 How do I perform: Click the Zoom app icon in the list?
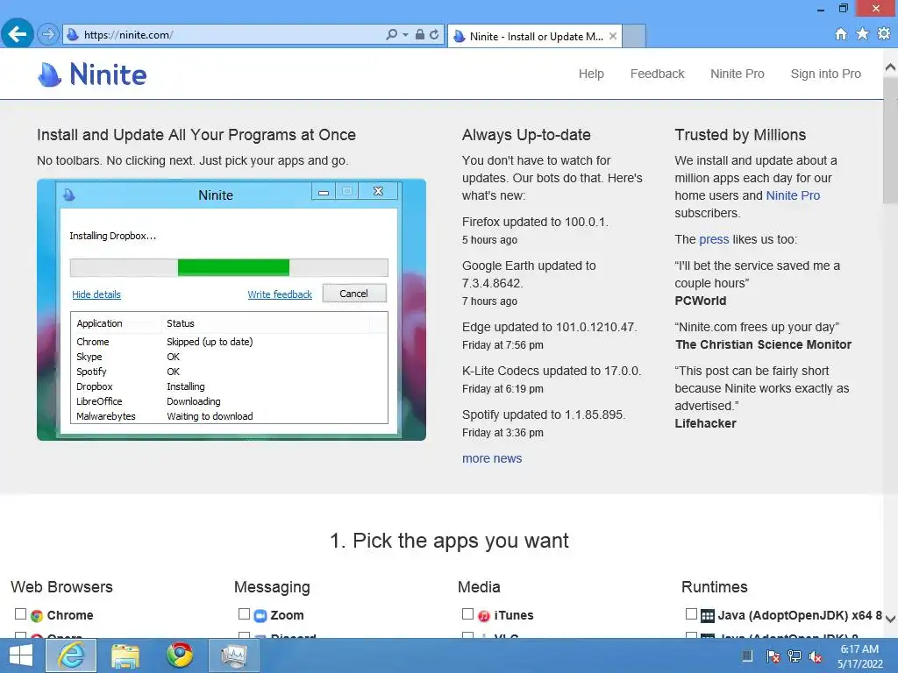click(260, 616)
